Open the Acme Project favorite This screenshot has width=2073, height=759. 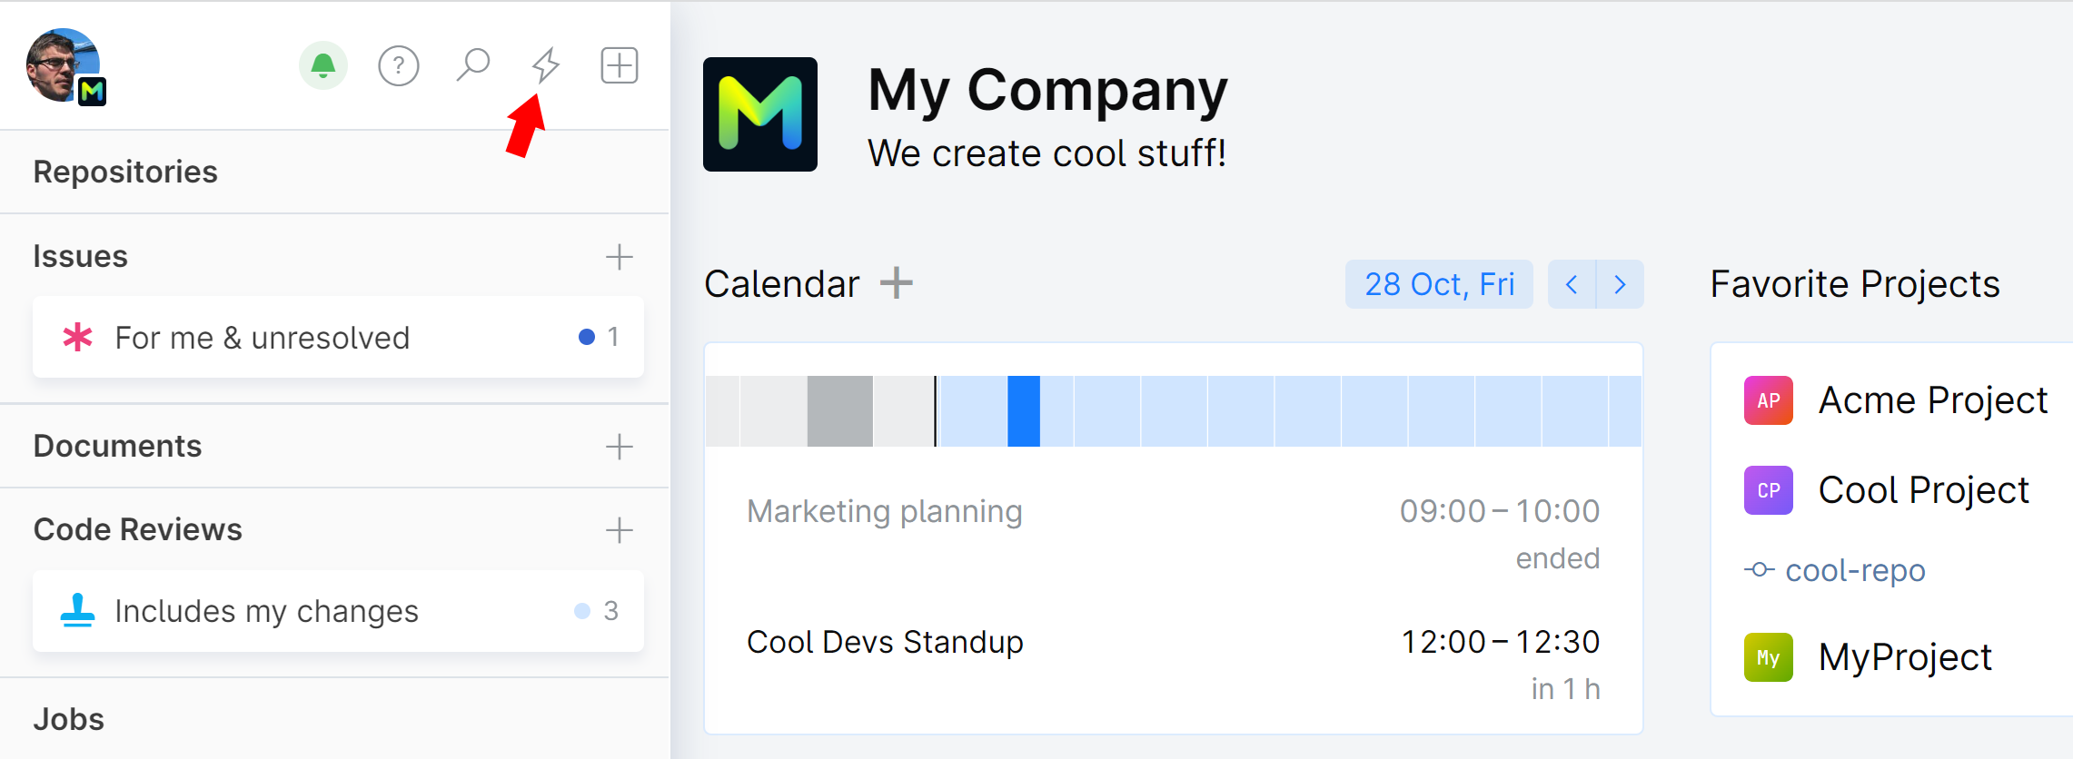[1932, 400]
